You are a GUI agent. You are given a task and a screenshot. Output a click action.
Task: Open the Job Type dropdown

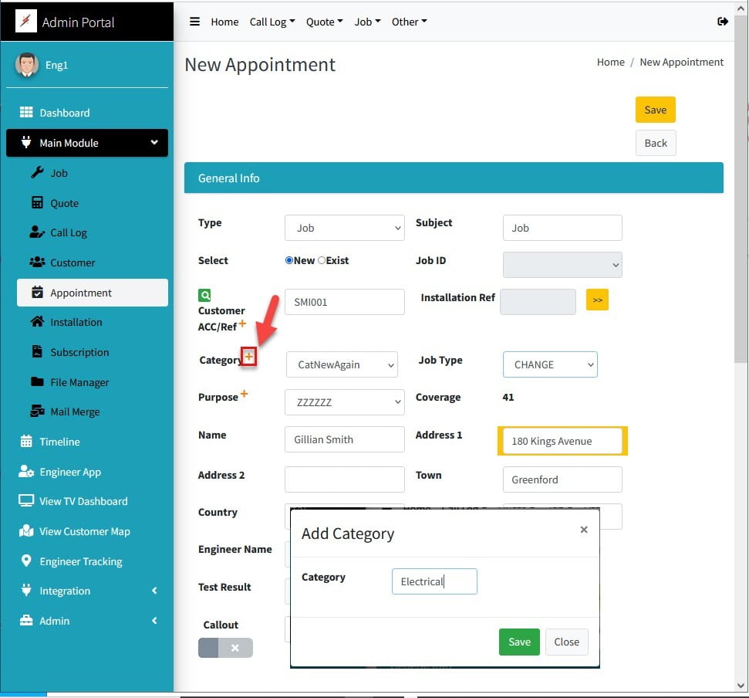pos(550,364)
